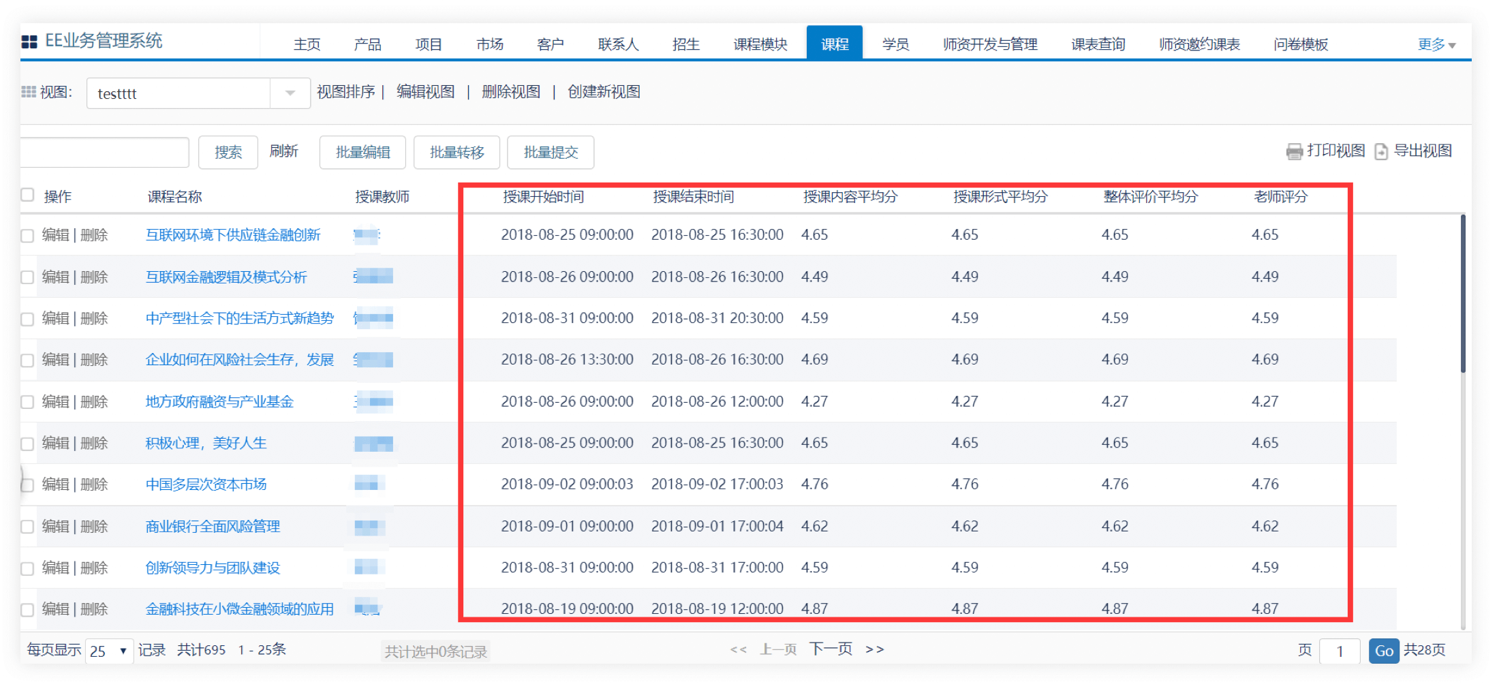Open the 师资邀约课表 tab

click(x=1200, y=44)
